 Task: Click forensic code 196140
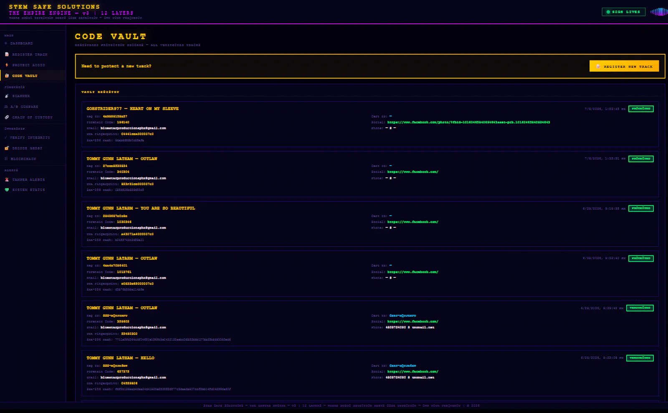click(x=123, y=122)
